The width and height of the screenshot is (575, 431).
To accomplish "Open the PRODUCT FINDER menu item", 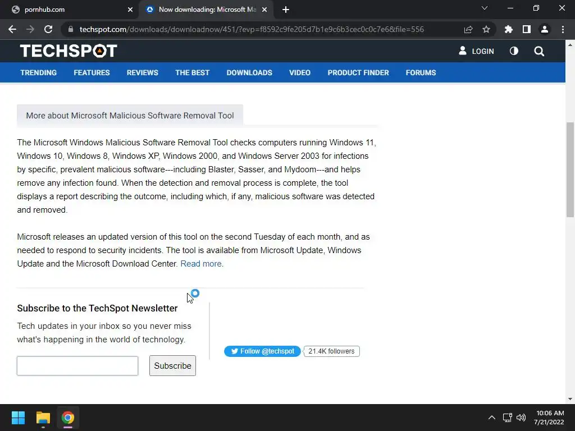I will click(358, 72).
